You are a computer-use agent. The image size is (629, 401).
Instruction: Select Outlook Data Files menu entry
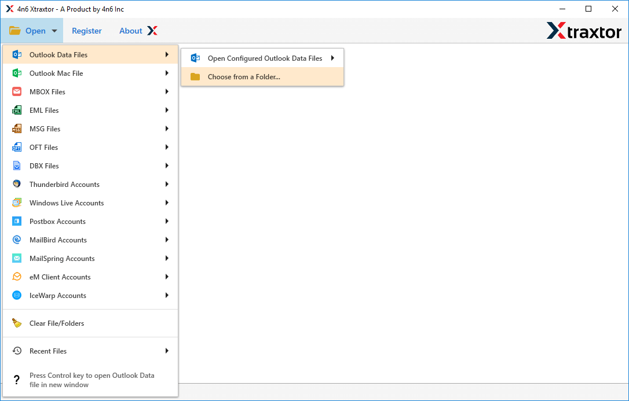[90, 55]
